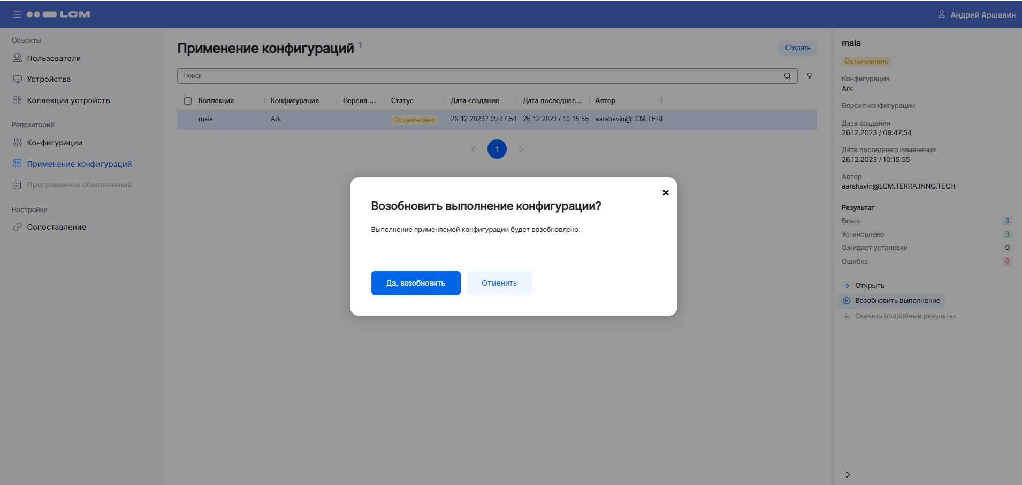1022x485 pixels.
Task: Close the resume confirmation dialog
Action: click(x=666, y=193)
